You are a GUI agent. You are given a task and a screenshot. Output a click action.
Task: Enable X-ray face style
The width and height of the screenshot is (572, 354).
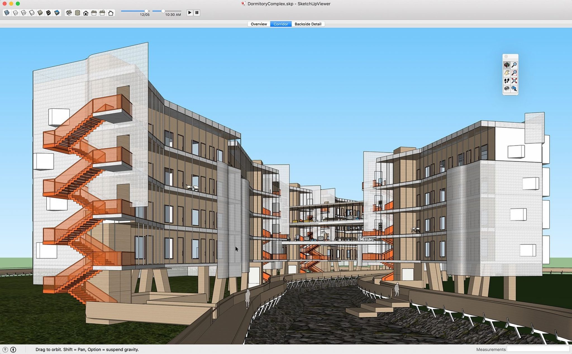coord(7,13)
